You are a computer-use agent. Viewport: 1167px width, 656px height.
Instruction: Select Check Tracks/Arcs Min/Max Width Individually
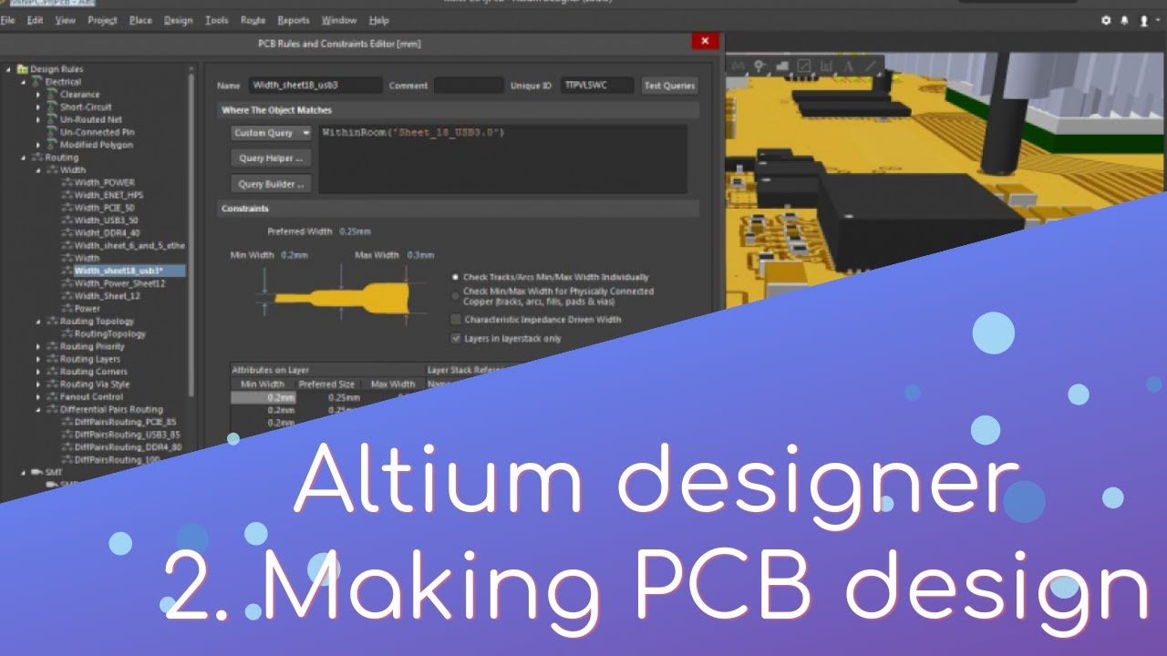click(x=456, y=277)
